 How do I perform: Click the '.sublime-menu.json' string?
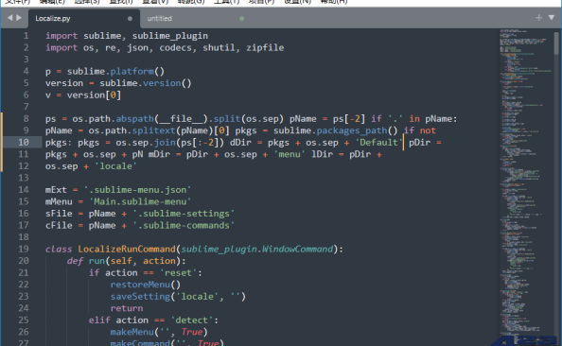pos(137,190)
